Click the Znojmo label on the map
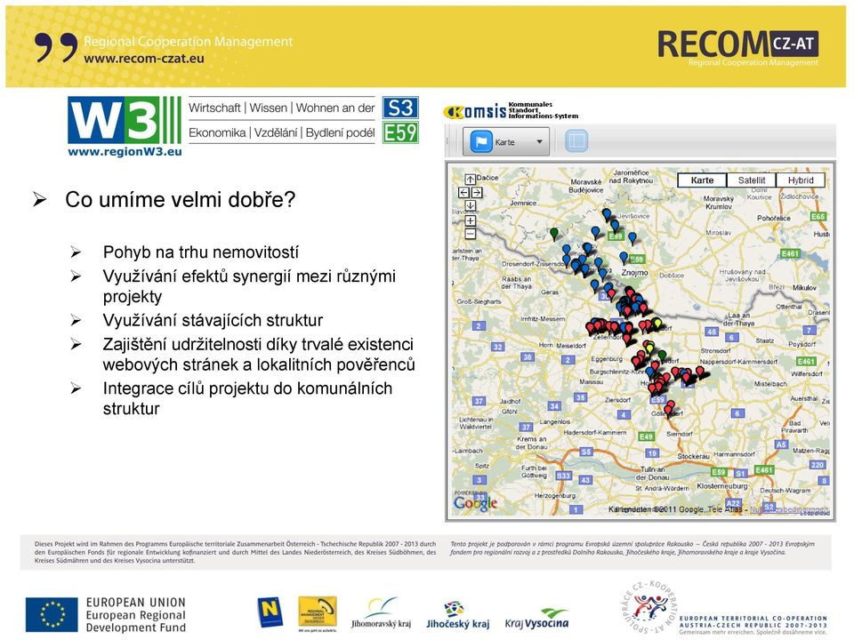The height and width of the screenshot is (640, 854). (634, 272)
